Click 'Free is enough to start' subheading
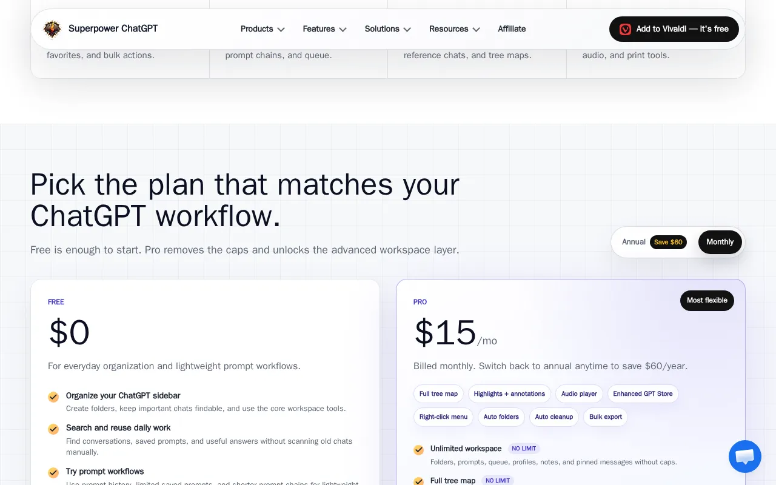776x485 pixels. click(x=244, y=250)
